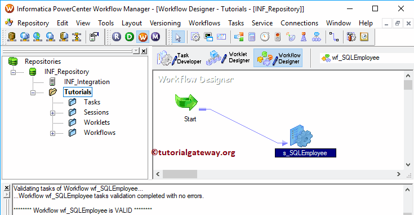The width and height of the screenshot is (414, 215).
Task: Select the Tasks folder in the tree
Action: pos(92,102)
